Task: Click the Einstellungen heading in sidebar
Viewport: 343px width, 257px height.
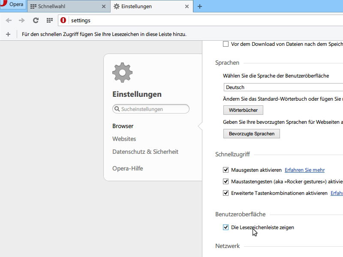Action: pos(137,94)
